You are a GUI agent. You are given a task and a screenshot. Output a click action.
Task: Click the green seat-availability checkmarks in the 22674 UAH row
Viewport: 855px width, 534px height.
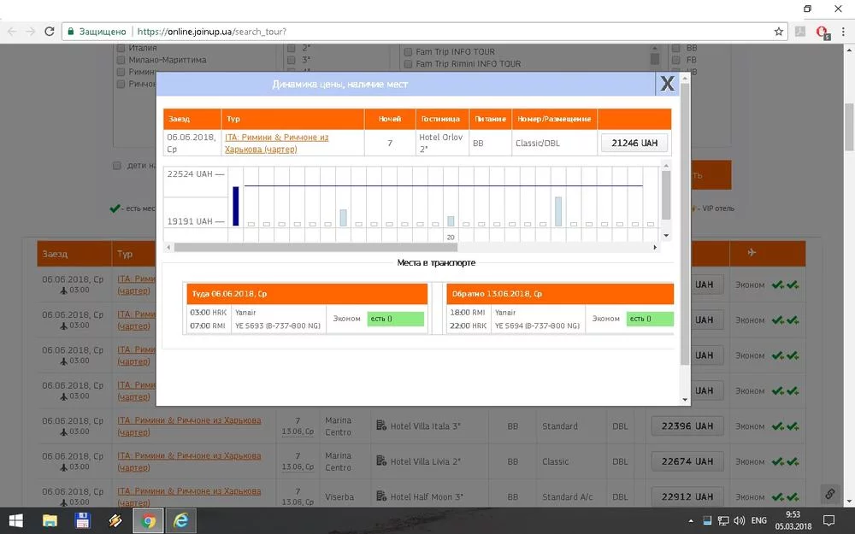point(785,461)
